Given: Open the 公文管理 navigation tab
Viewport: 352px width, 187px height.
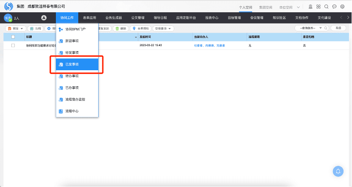Looking at the screenshot, I should click(x=138, y=18).
